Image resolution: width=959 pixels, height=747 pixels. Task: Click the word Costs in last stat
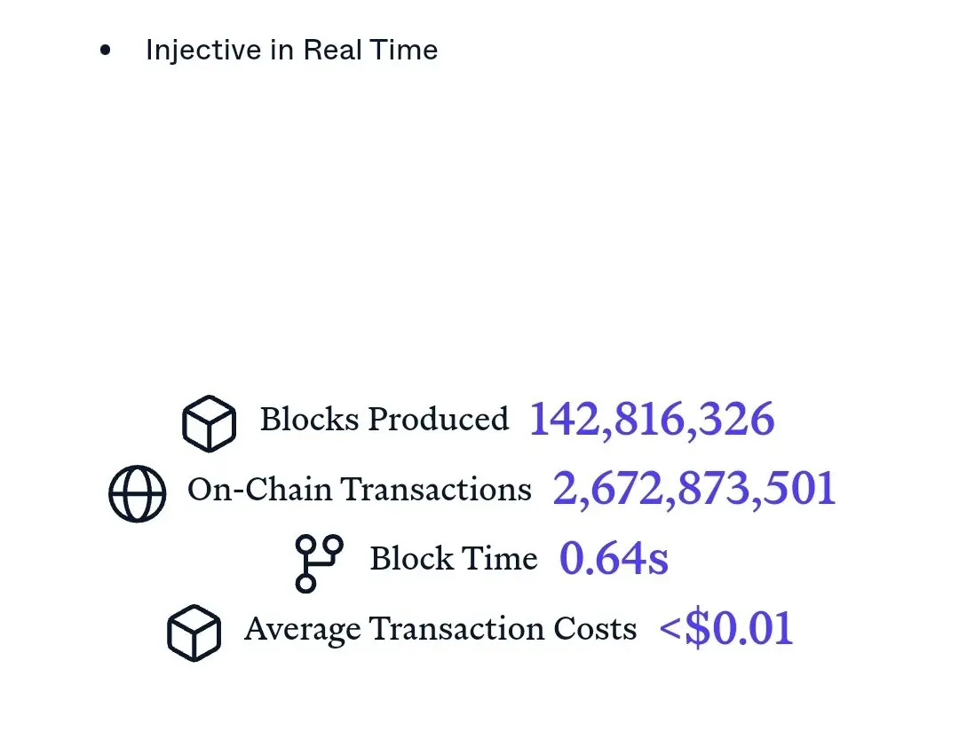595,628
